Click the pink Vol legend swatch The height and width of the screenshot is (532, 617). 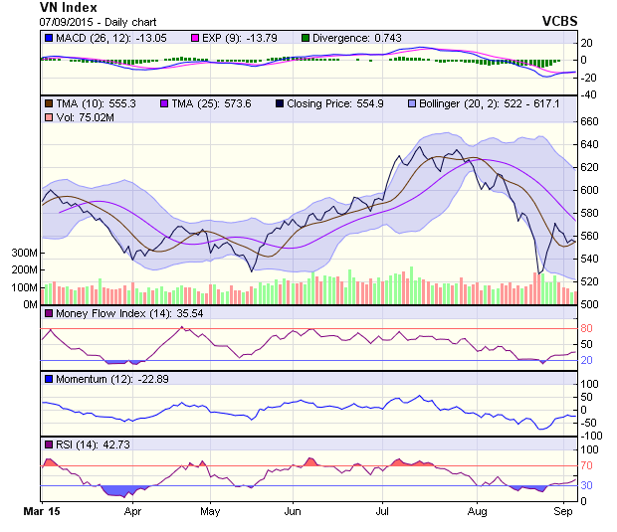[x=49, y=117]
